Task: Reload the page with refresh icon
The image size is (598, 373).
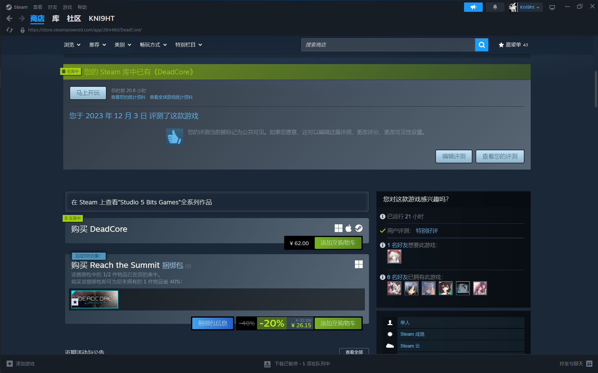Action: click(10, 30)
